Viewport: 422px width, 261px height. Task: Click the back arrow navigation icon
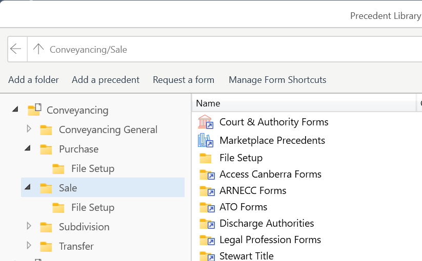[15, 49]
